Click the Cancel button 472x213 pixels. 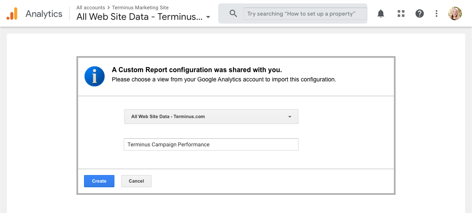point(136,181)
